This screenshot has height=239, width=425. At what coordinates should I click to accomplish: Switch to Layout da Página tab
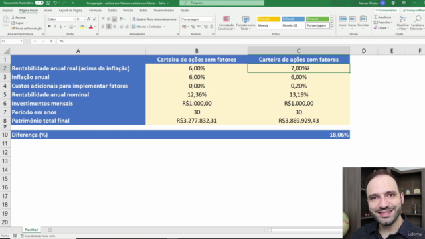[70, 11]
